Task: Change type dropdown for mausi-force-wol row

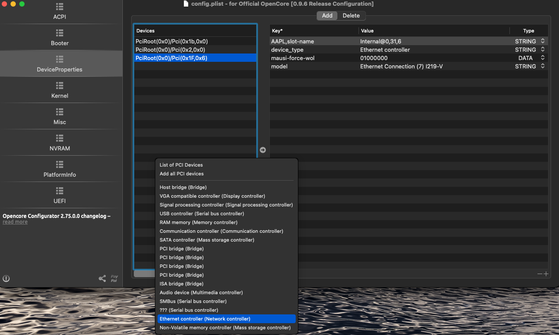Action: [x=543, y=58]
